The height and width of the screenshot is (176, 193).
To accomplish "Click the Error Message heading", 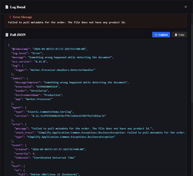I will click(22, 17).
